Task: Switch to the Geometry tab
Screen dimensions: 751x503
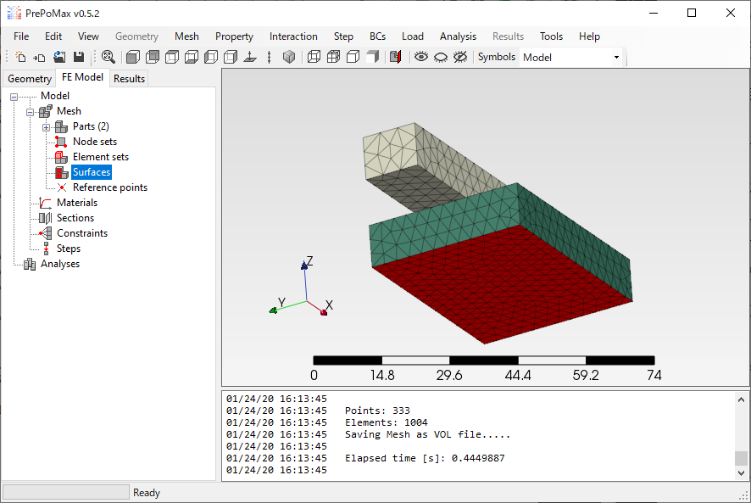Action: click(30, 78)
